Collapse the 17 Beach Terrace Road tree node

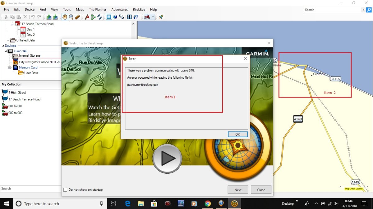pos(12,24)
